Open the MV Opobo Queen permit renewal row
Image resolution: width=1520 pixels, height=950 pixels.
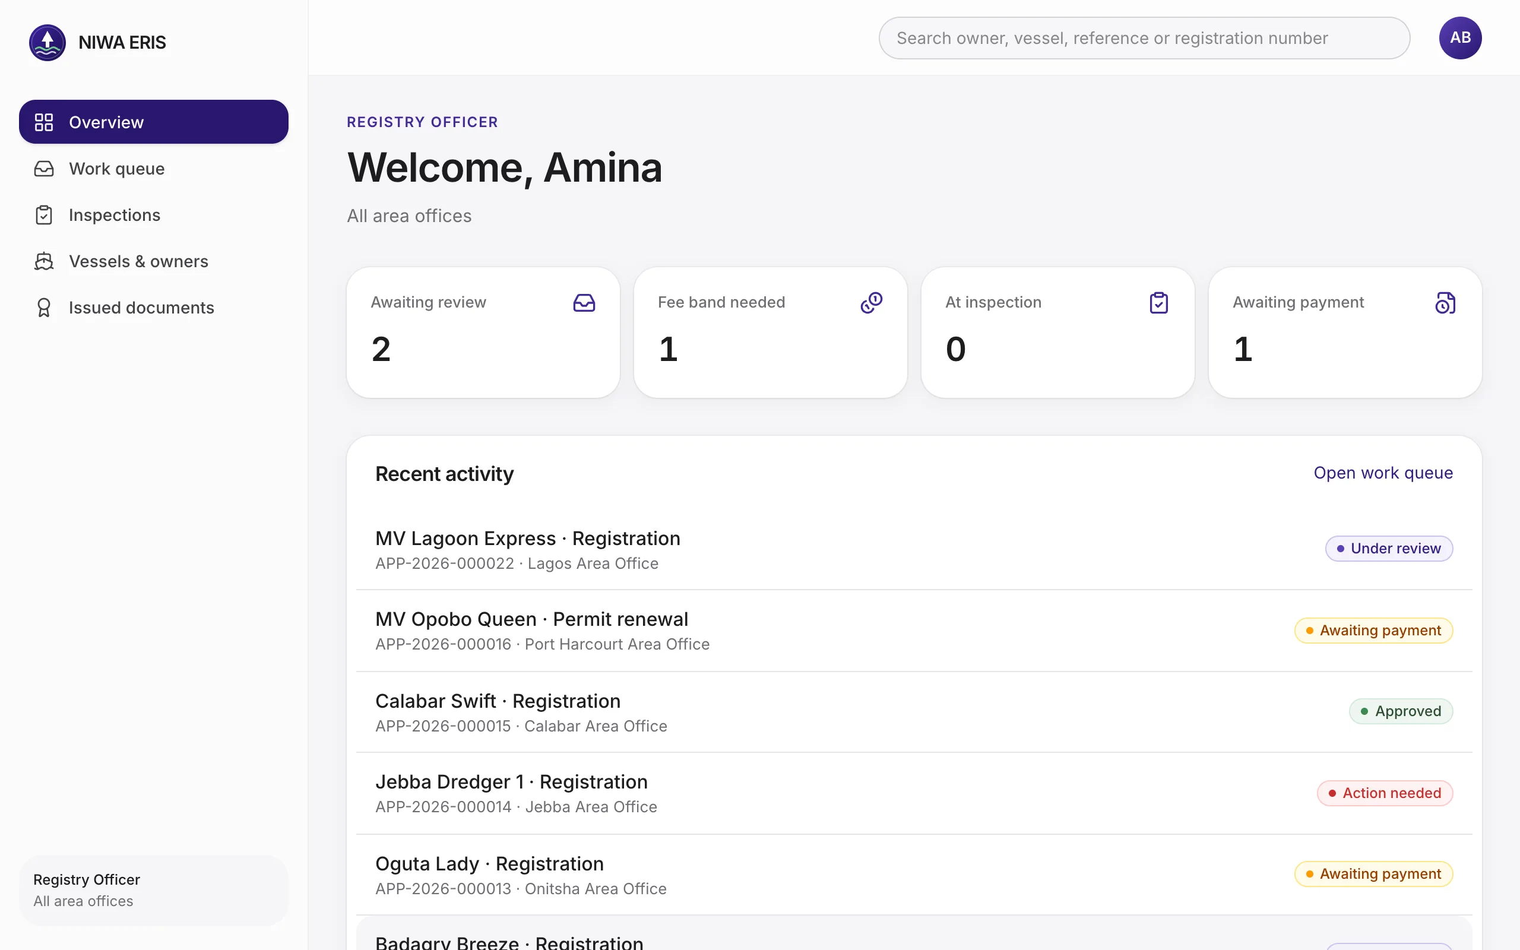pyautogui.click(x=914, y=631)
